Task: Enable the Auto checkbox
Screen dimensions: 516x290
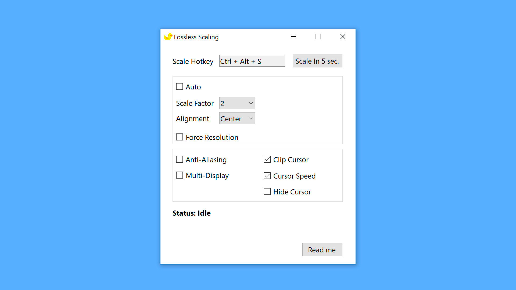Action: pyautogui.click(x=180, y=87)
